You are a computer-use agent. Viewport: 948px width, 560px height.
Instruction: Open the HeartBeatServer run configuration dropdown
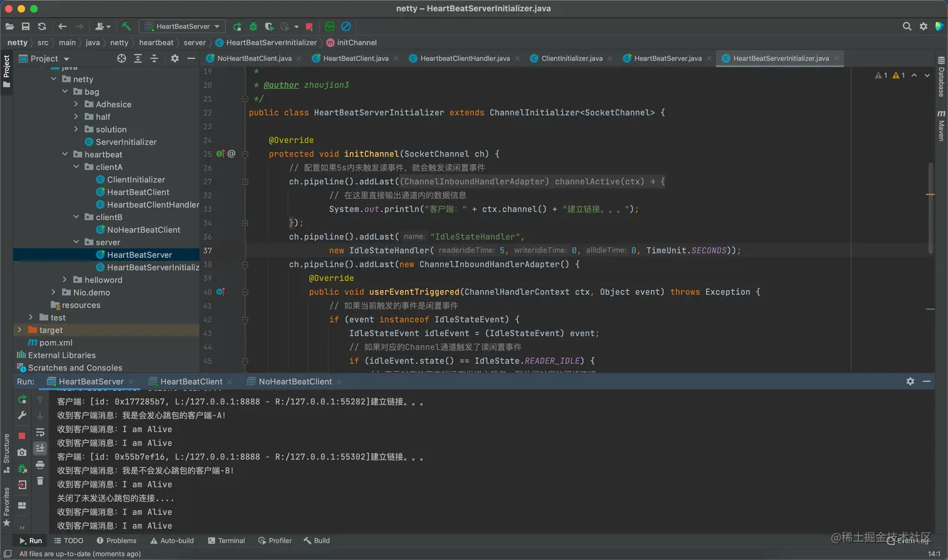pyautogui.click(x=182, y=26)
